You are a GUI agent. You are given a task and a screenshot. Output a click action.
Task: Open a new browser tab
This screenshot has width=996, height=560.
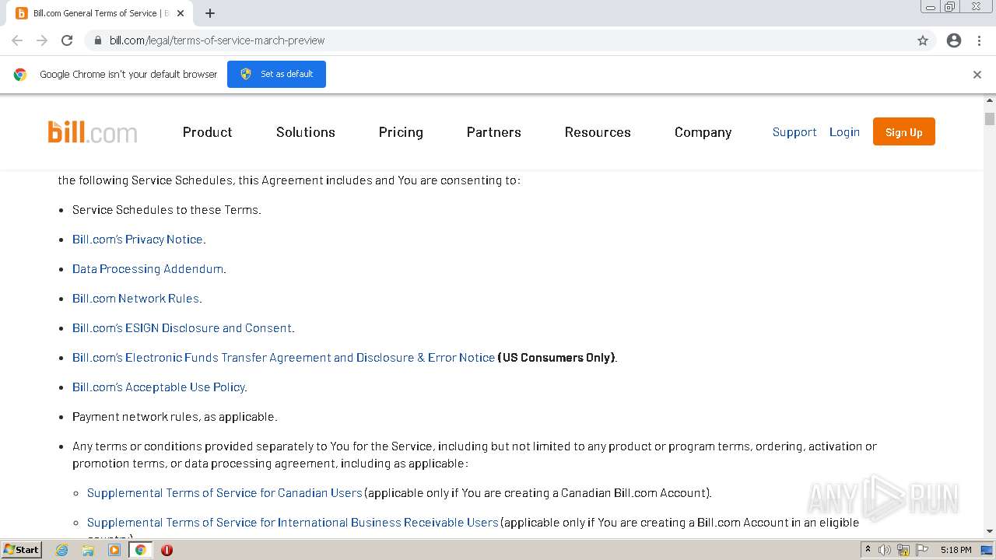210,13
